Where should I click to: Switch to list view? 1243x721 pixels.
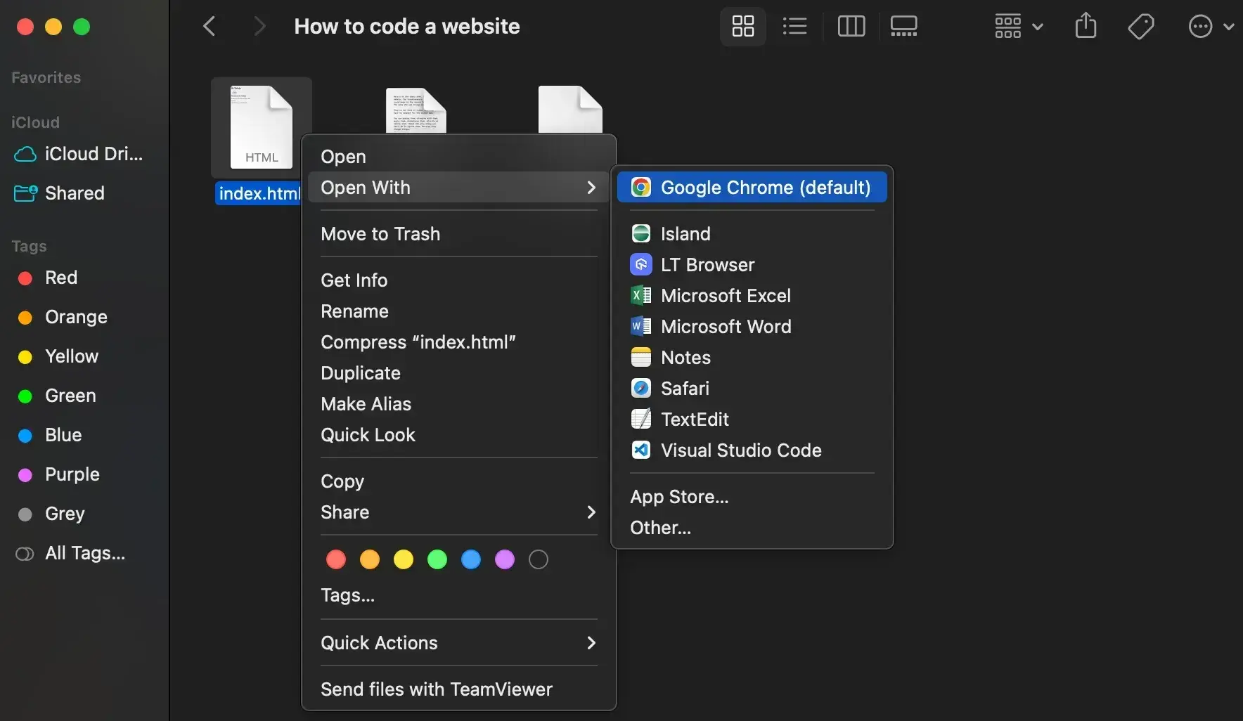[x=794, y=27]
